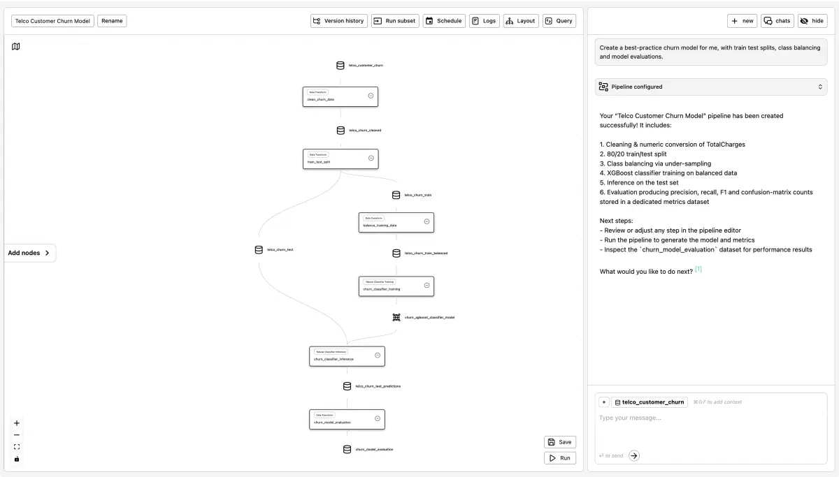This screenshot has width=839, height=477.
Task: Collapse the churn_classifier_training node
Action: tap(426, 286)
